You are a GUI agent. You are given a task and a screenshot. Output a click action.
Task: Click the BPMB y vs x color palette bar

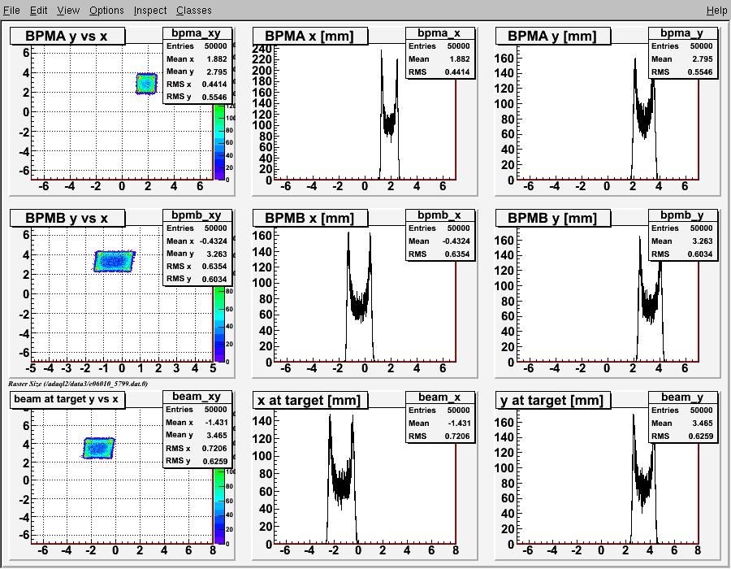tap(219, 324)
